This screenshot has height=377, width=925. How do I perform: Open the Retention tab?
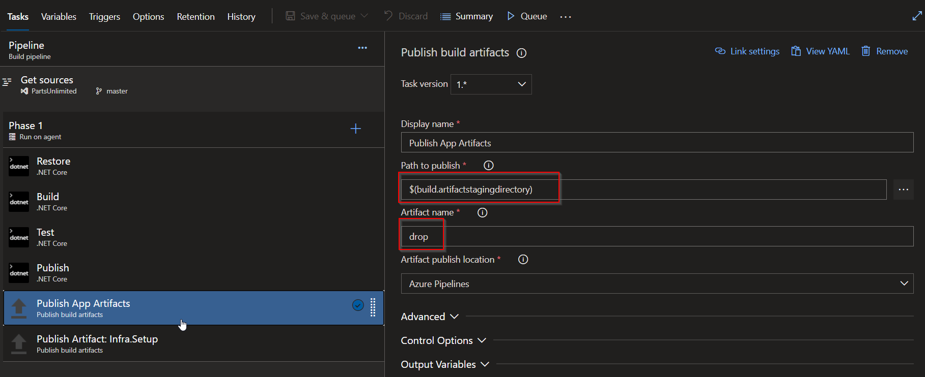point(195,16)
